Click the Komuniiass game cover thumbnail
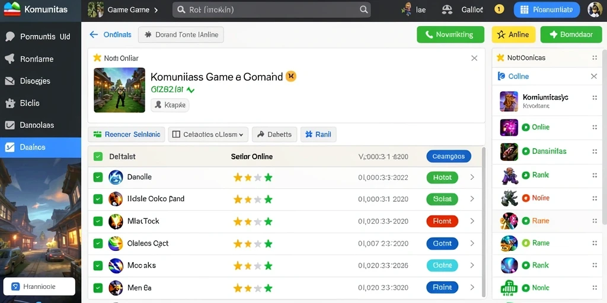 (x=120, y=90)
